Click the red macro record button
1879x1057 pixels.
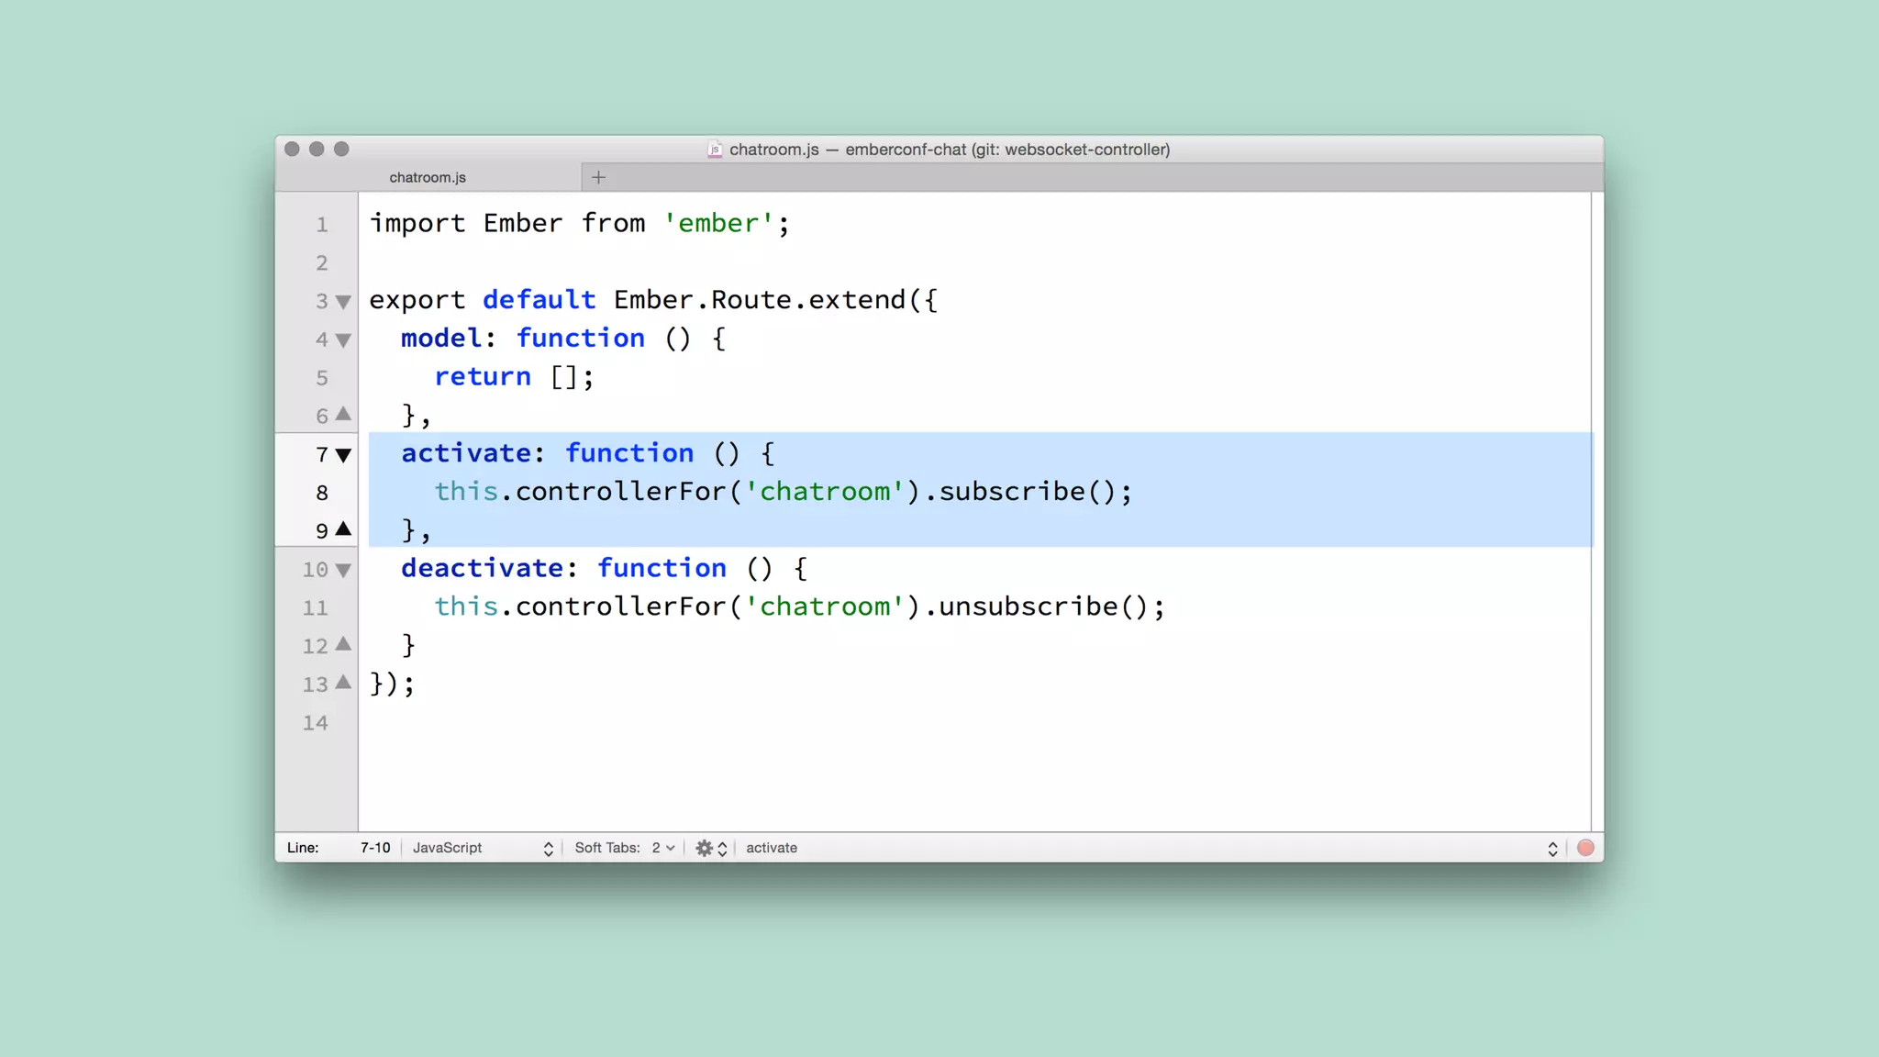pyautogui.click(x=1585, y=848)
